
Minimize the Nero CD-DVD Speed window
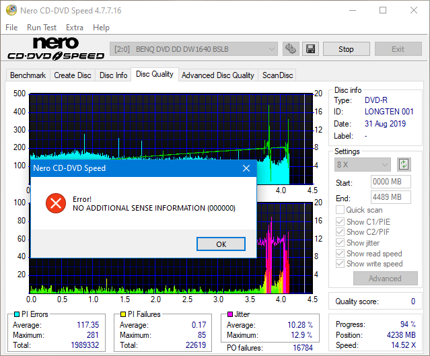(353, 10)
